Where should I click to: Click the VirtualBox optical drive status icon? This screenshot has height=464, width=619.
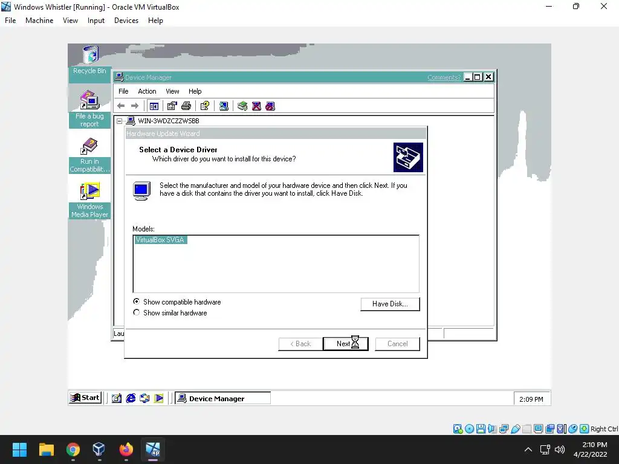click(469, 429)
